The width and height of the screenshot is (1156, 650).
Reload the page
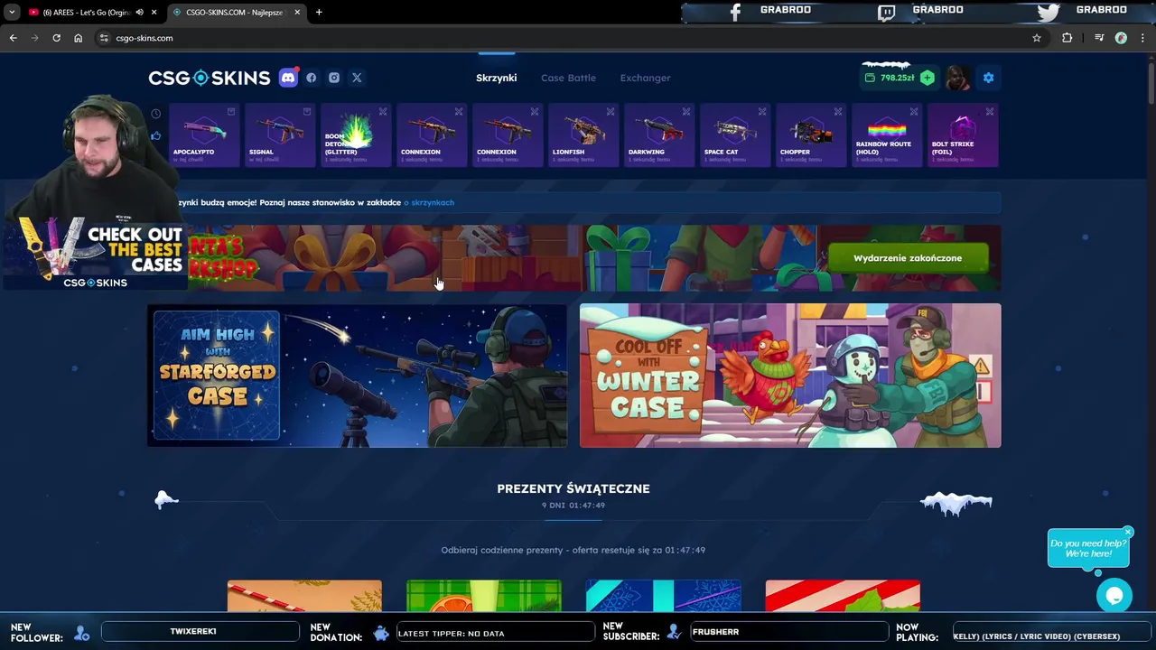(x=56, y=38)
